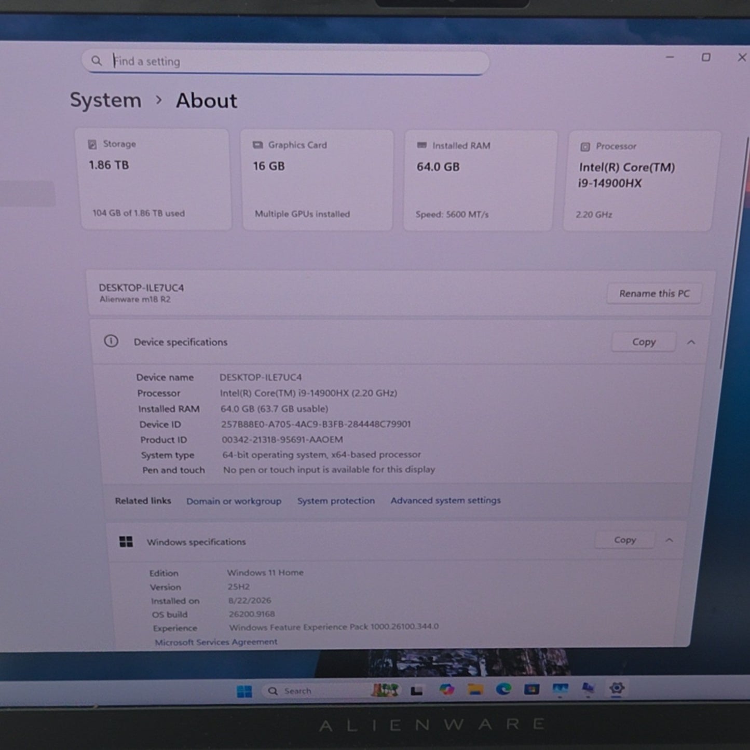
Task: Copy the Device specifications
Action: (x=644, y=342)
